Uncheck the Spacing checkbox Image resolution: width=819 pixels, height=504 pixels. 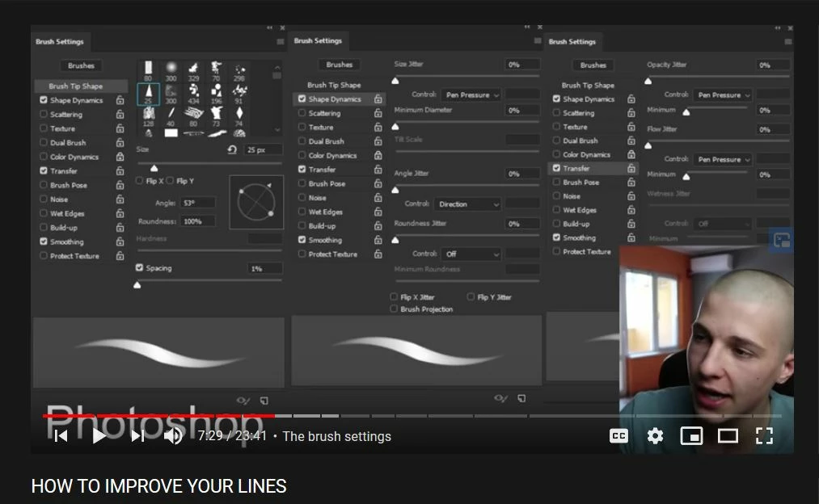pyautogui.click(x=139, y=267)
